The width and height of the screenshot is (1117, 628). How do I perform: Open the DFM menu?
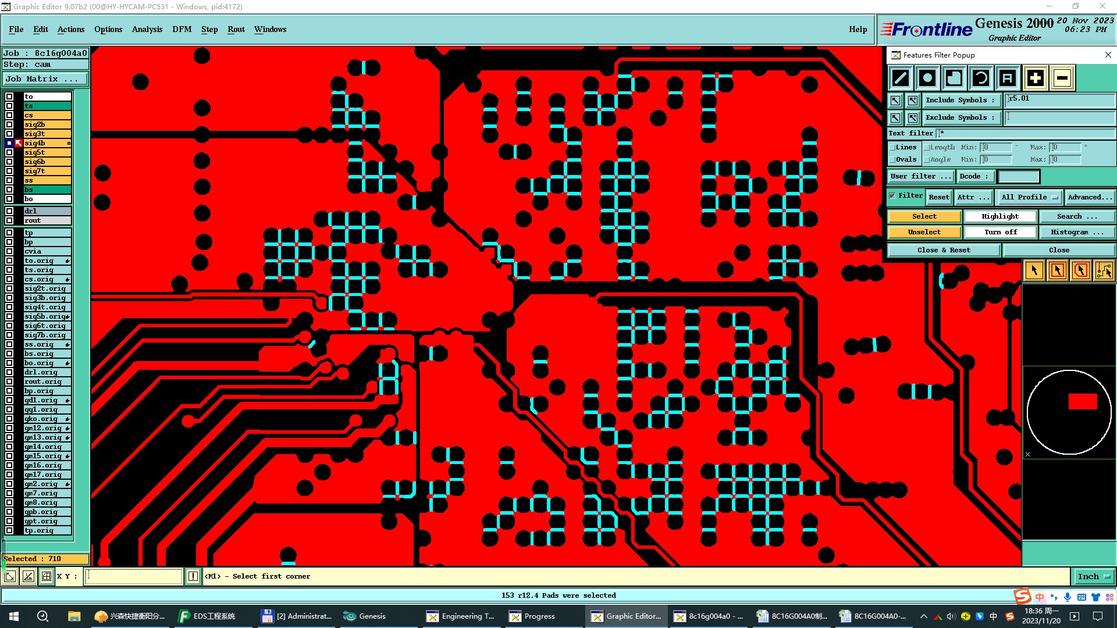click(x=182, y=29)
